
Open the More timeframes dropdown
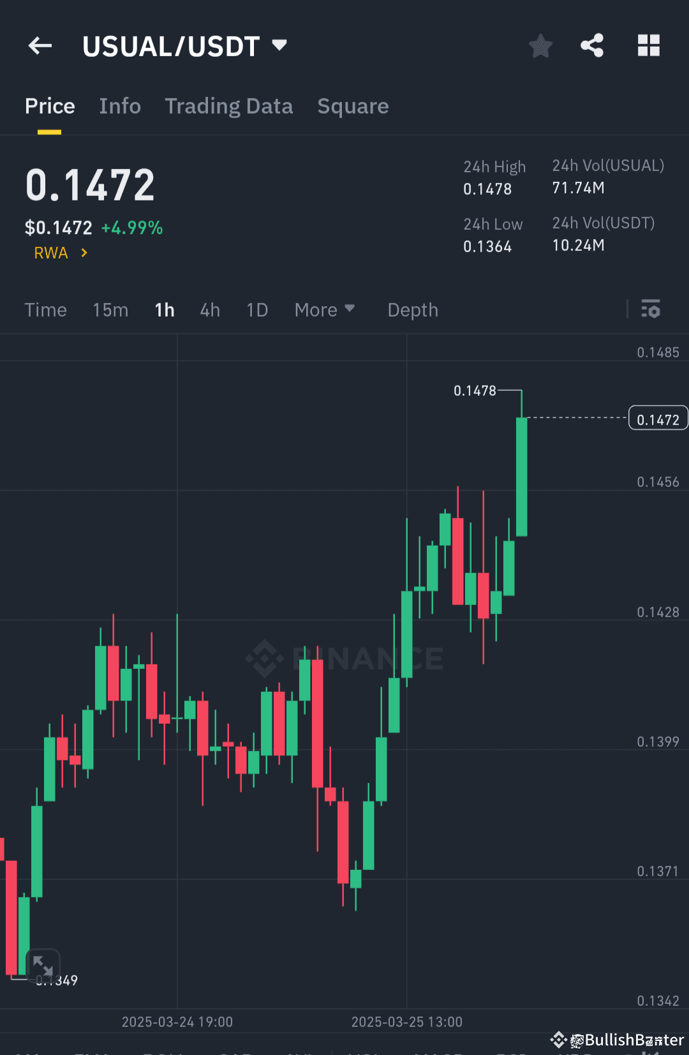[325, 310]
